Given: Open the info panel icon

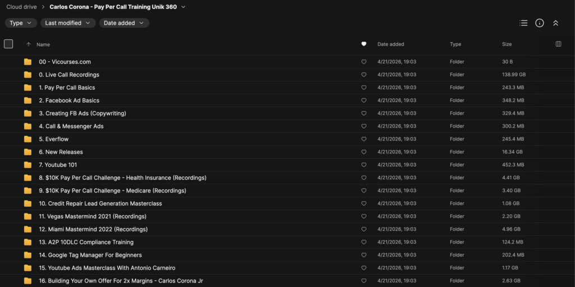Looking at the screenshot, I should click(x=540, y=23).
